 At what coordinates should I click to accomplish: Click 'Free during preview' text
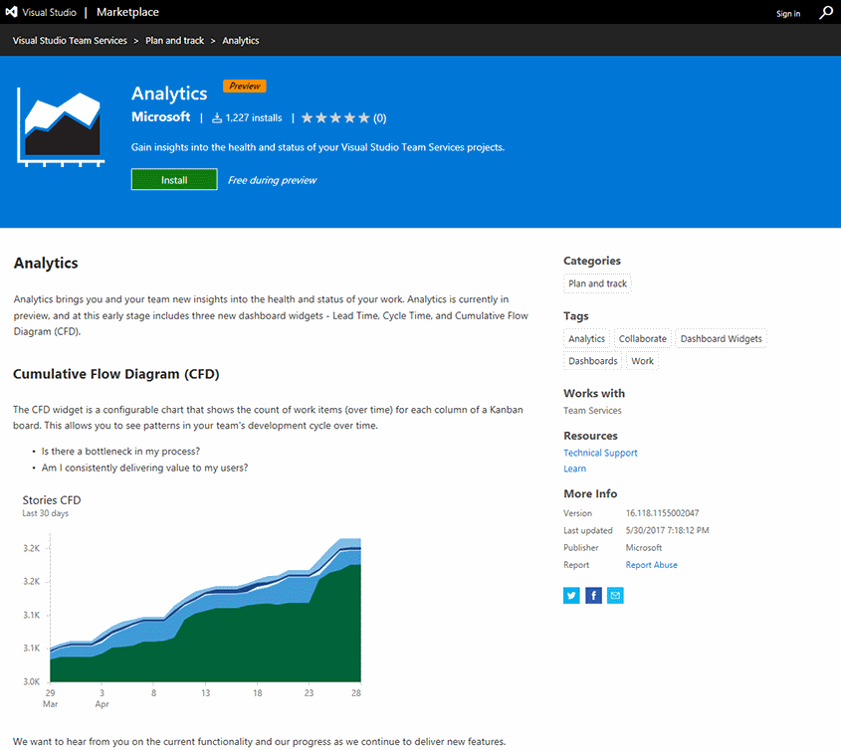272,180
